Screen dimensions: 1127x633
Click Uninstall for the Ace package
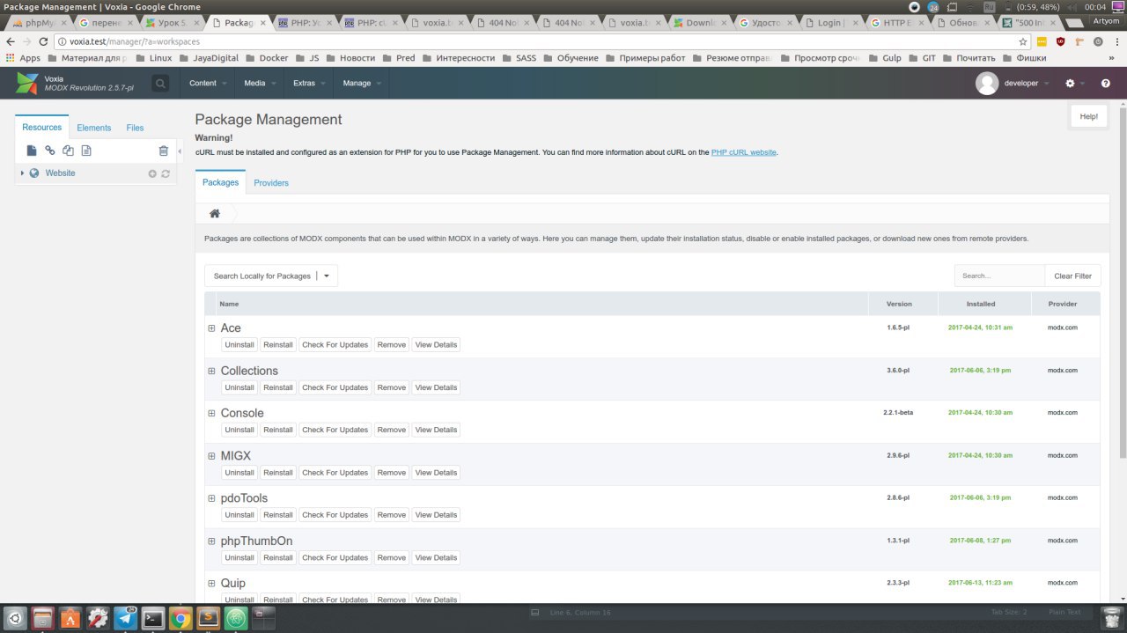pos(239,345)
